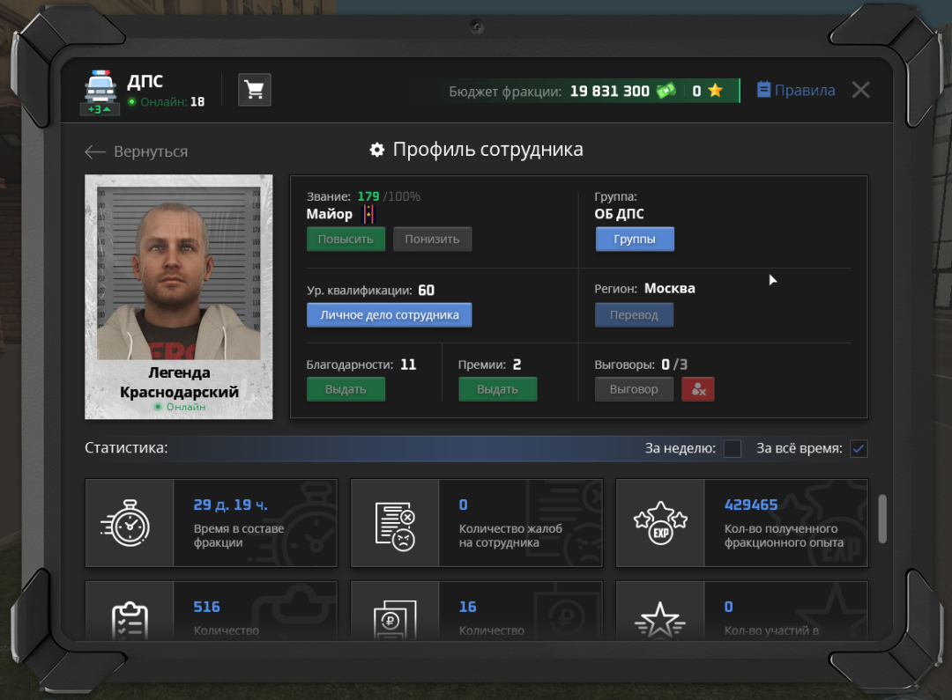Click the checklist clipboard icon in the 516 card

[x=130, y=621]
